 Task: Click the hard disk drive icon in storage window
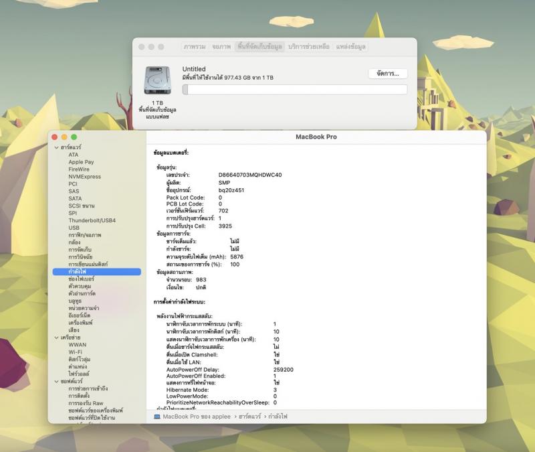157,80
